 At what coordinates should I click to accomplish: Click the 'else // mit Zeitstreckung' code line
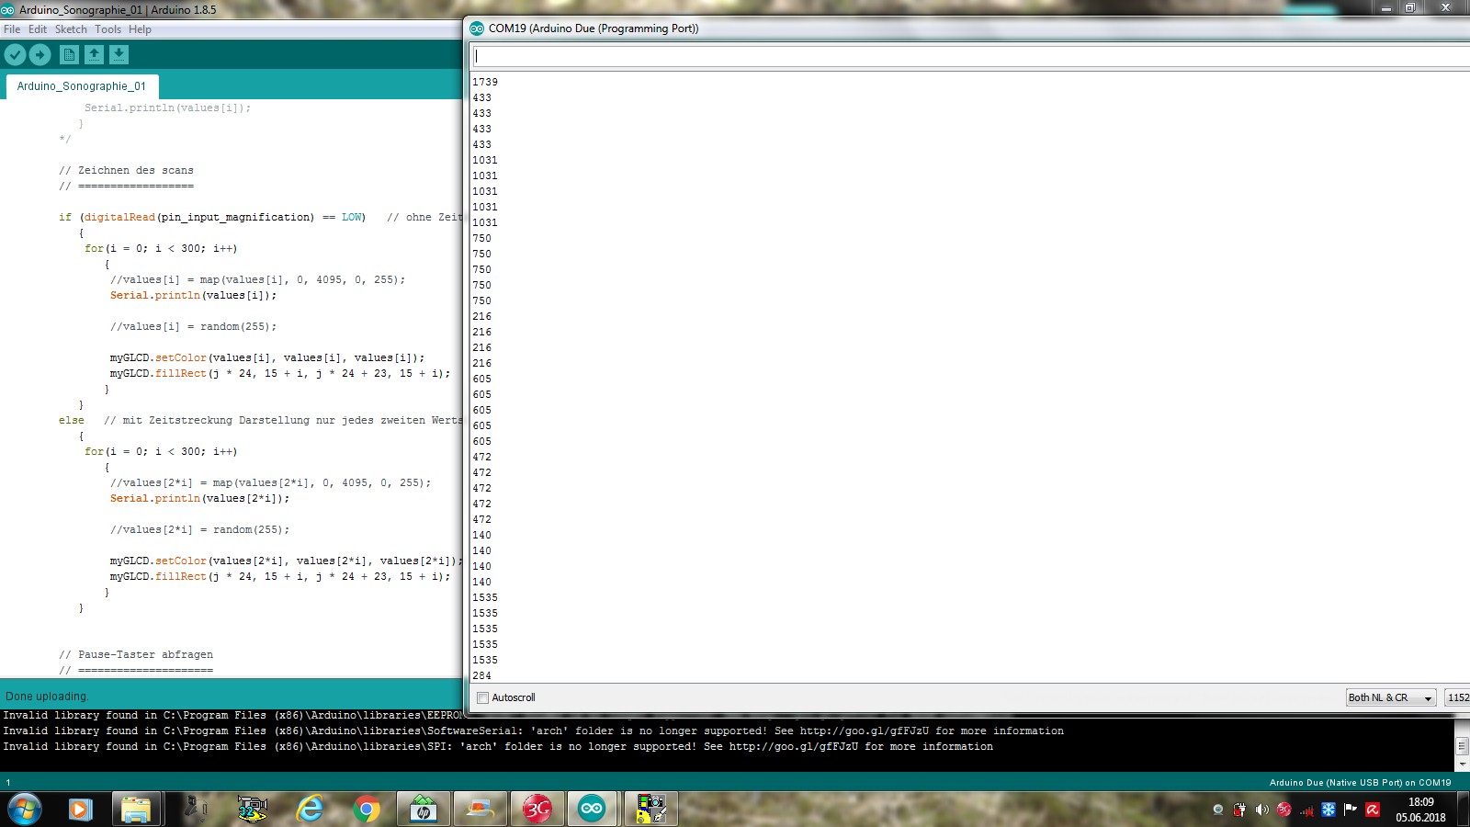coord(260,420)
